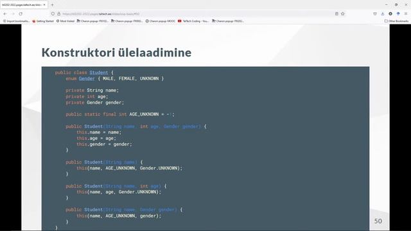Viewport: 411px width, 231px height.
Task: Open Most Visited bookmarks folder
Action: tap(66, 21)
